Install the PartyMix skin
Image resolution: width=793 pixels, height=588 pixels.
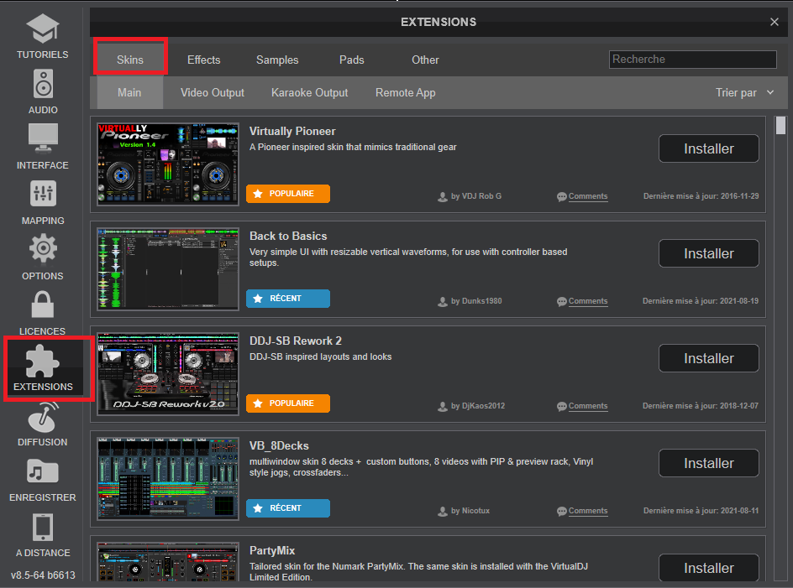point(708,568)
